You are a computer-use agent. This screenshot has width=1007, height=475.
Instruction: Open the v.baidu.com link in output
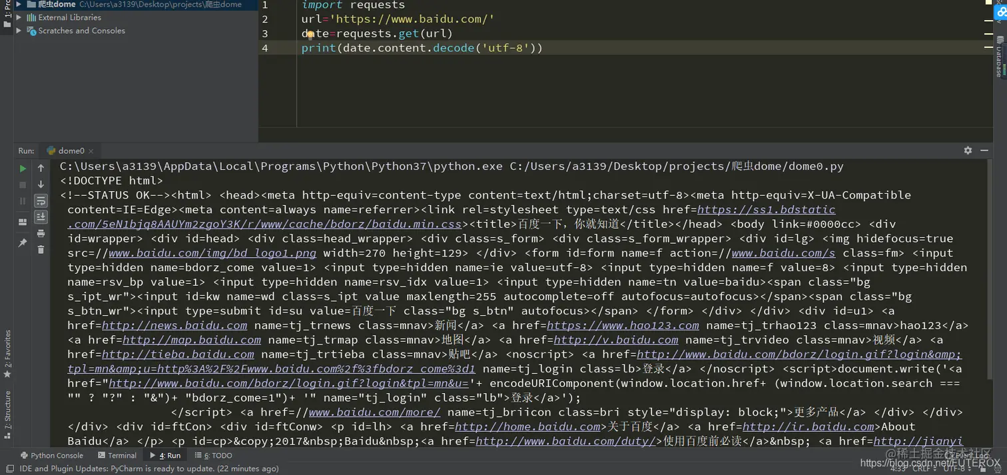[x=616, y=340]
